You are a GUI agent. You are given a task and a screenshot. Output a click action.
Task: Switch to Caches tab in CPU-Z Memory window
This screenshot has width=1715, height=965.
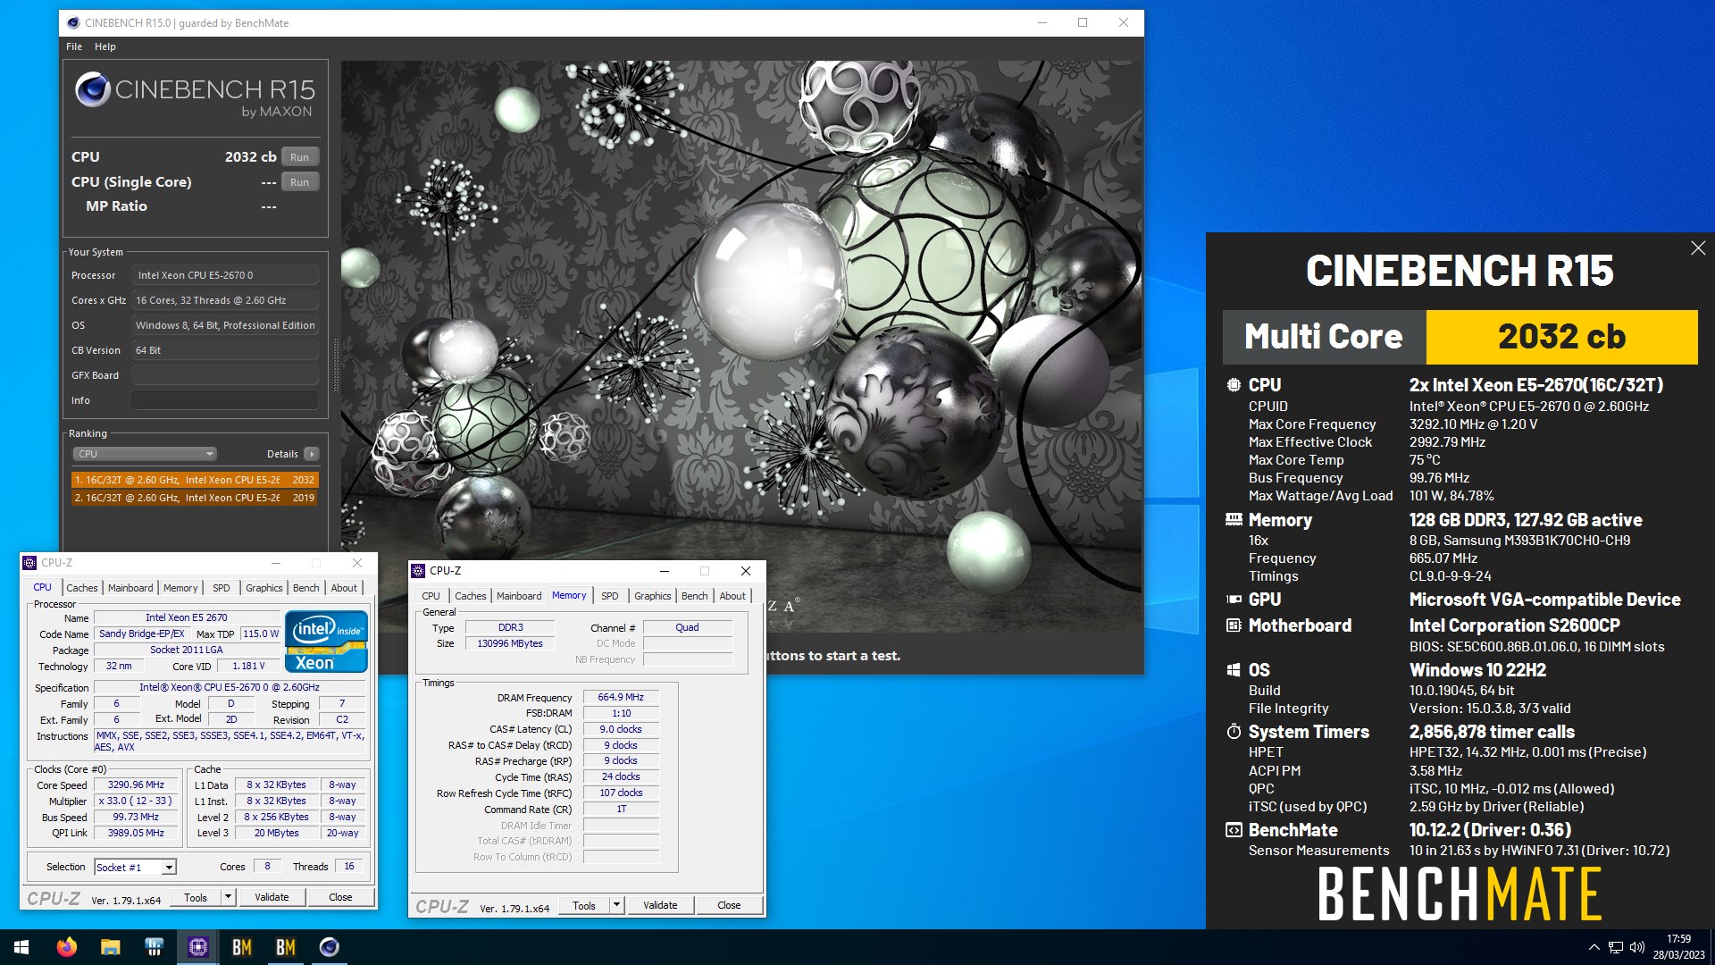coord(471,596)
